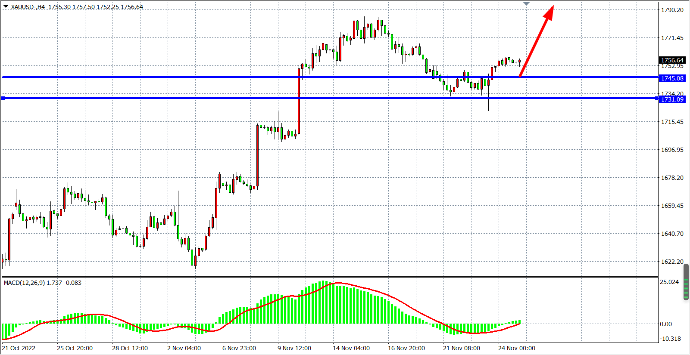The image size is (690, 355).
Task: Click the 1622.20 price axis label
Action: pos(672,262)
